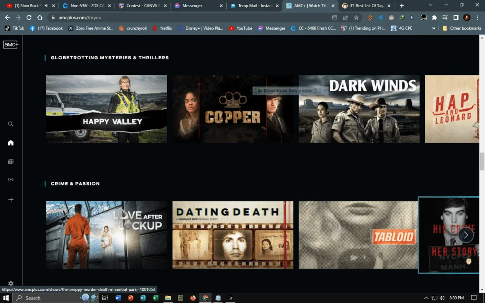Screen dimensions: 485x303
Task: Reload the amcplus.com page
Action: click(29, 18)
